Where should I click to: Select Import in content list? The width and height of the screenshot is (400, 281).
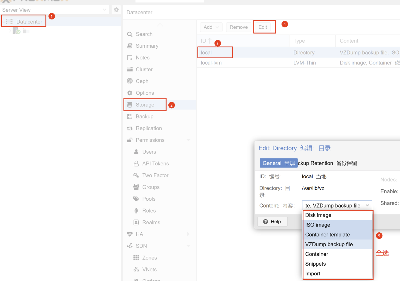(337, 274)
